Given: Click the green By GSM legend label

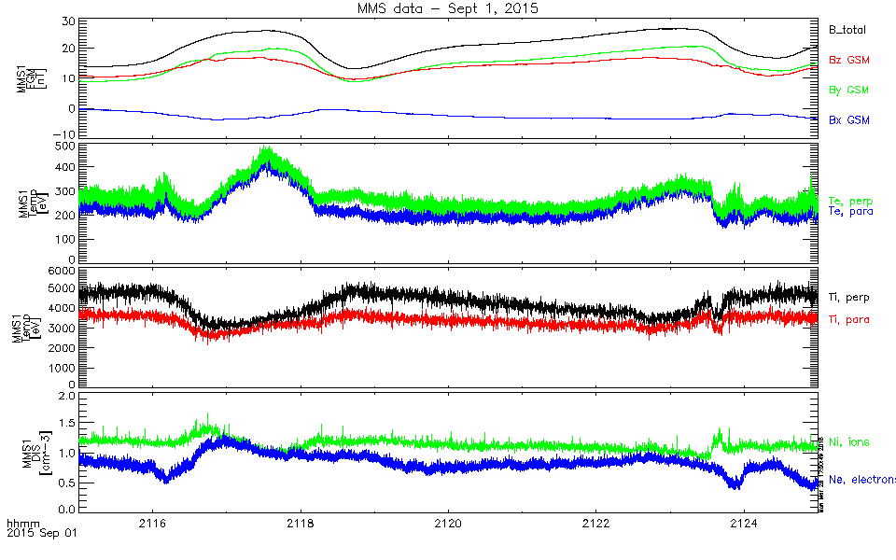Looking at the screenshot, I should (x=849, y=91).
